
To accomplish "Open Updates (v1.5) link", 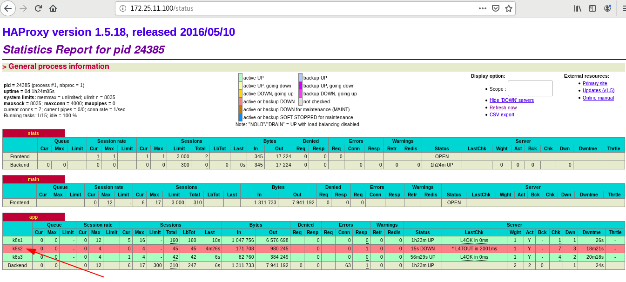I will 599,90.
